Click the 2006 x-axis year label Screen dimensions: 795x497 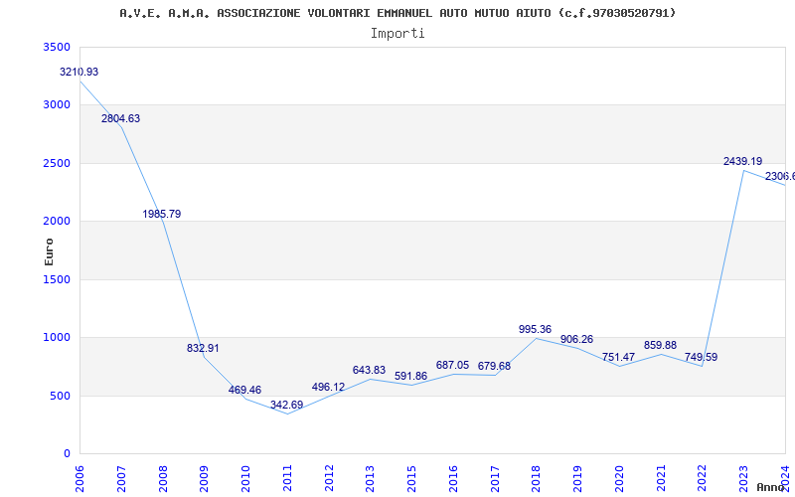click(79, 478)
